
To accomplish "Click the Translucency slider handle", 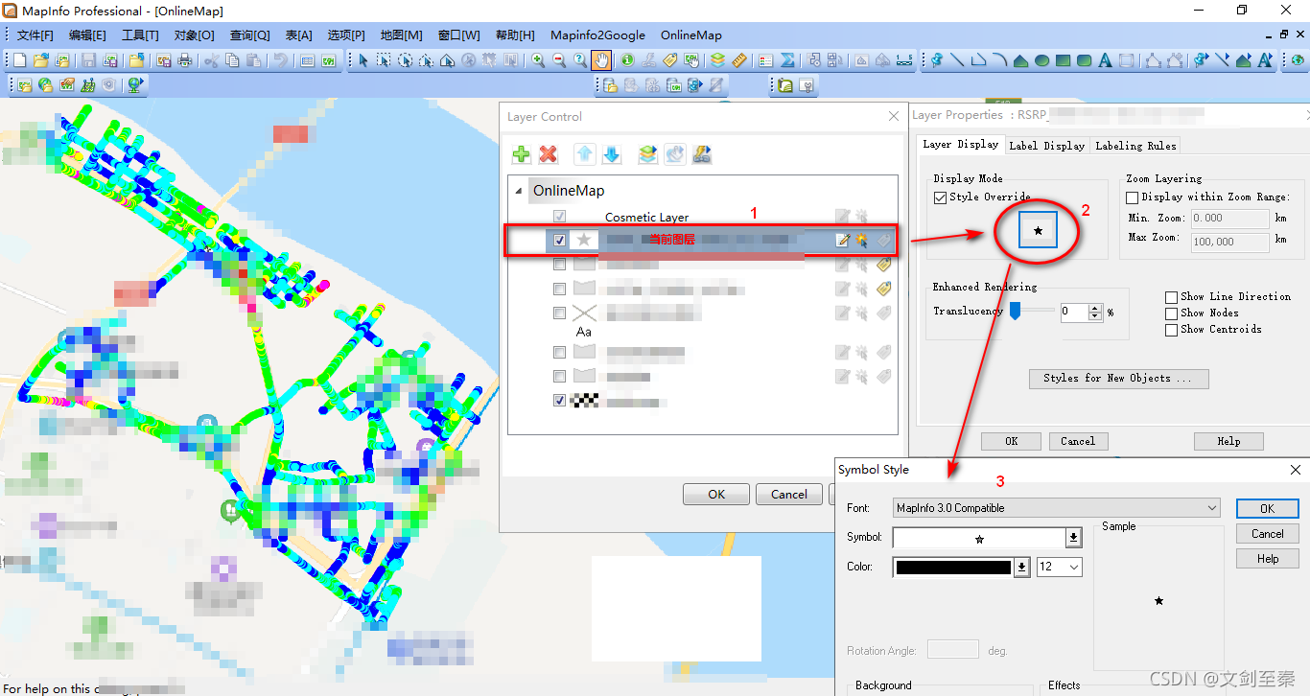I will [x=1016, y=312].
